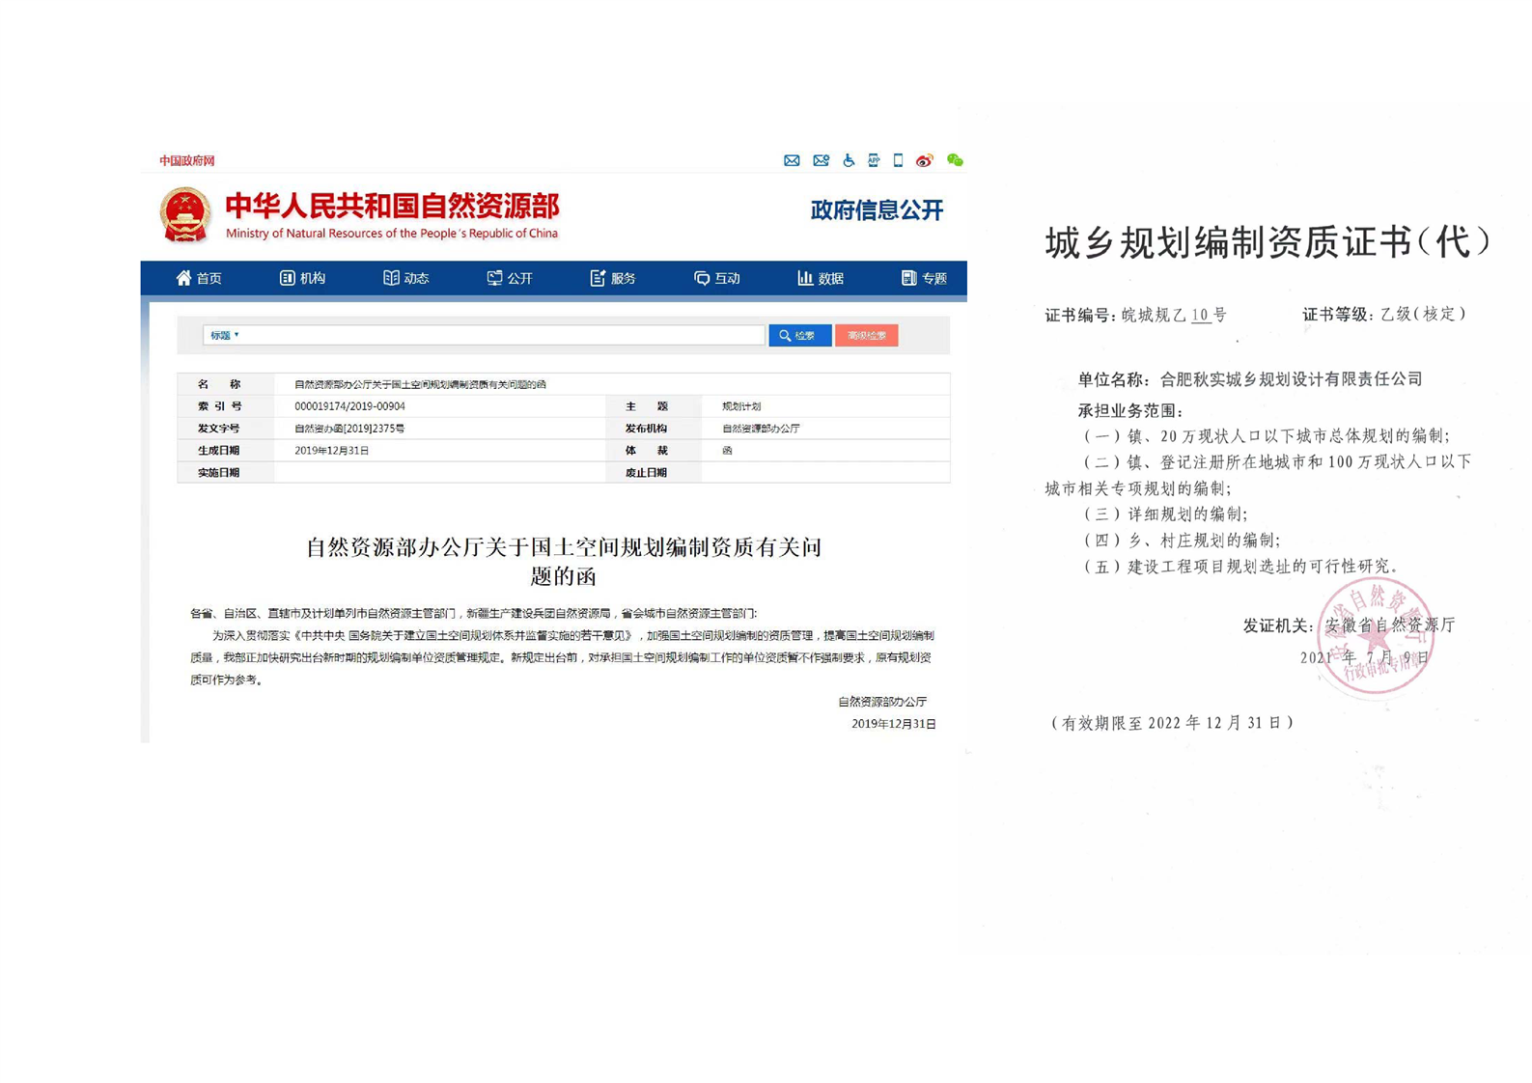1532x1083 pixels.
Task: Click the wheelchair accessibility icon
Action: tap(849, 160)
